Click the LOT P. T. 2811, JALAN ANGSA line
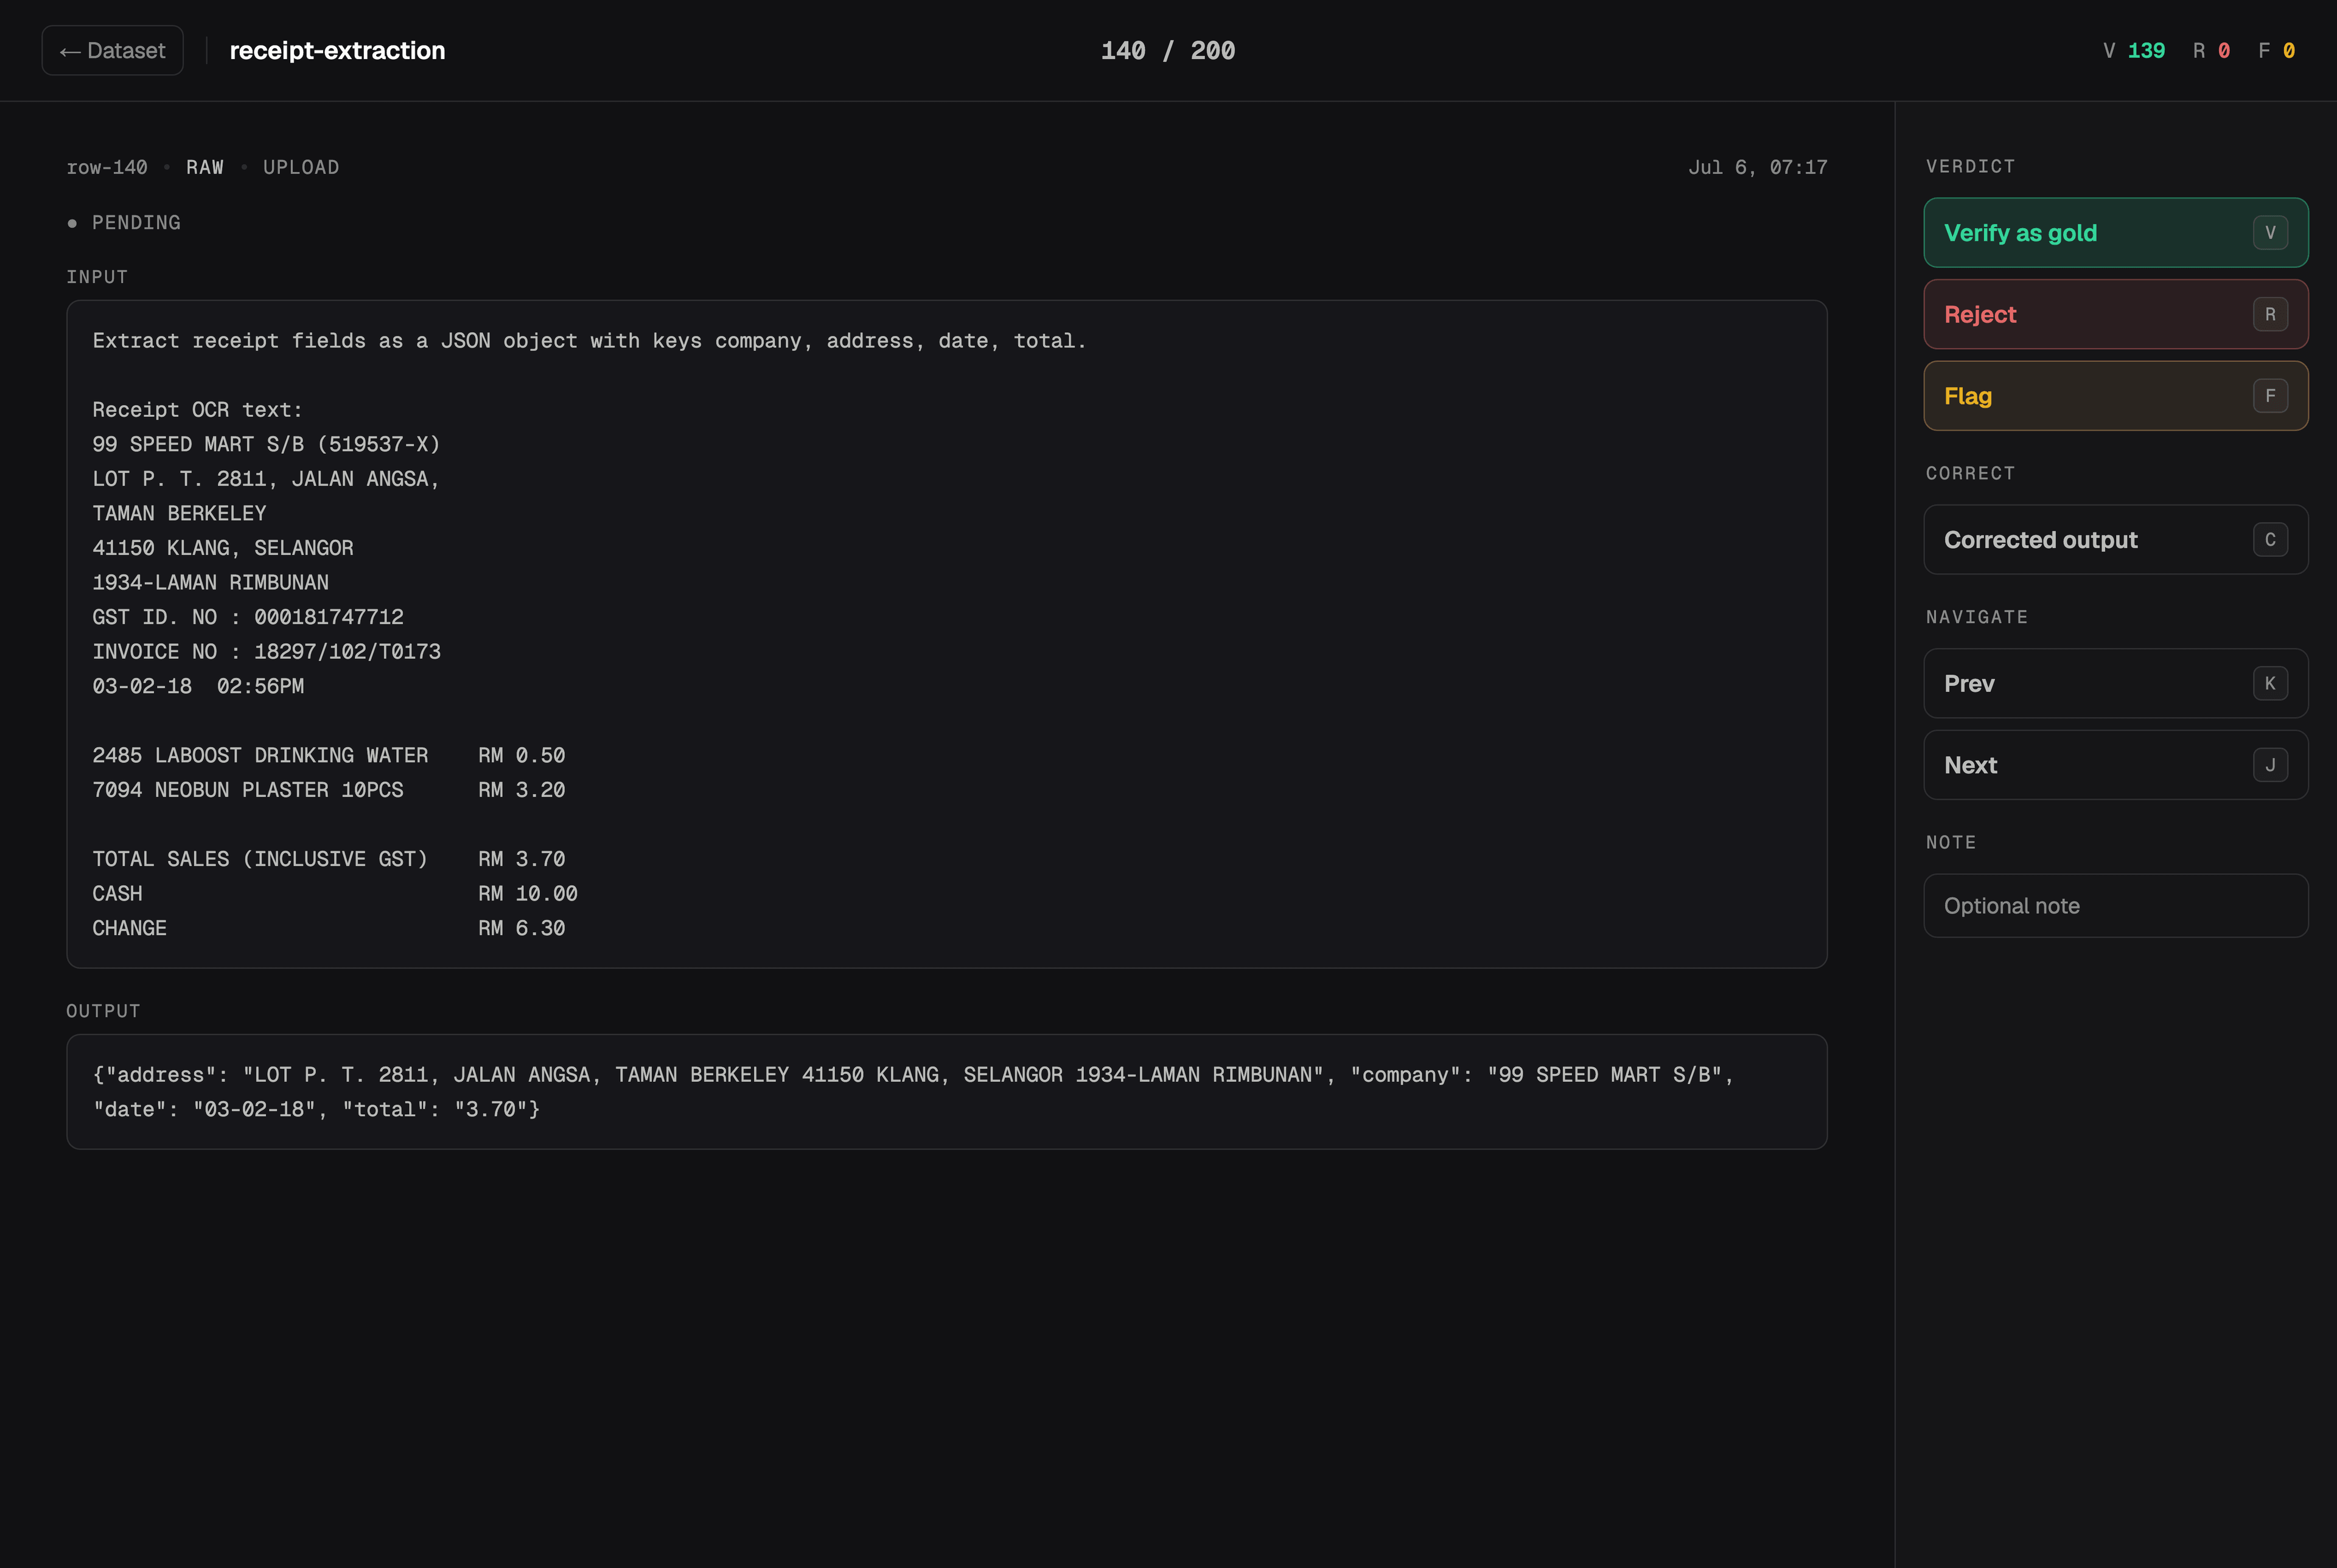2337x1568 pixels. pos(266,479)
